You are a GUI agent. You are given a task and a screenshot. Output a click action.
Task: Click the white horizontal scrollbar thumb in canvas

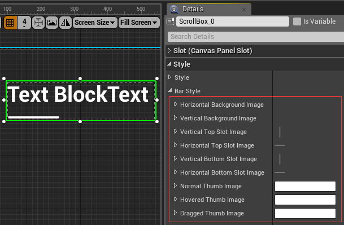tap(33, 117)
